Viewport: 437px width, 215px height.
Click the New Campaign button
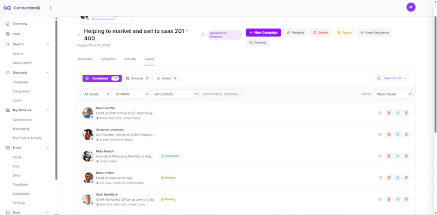pos(263,33)
